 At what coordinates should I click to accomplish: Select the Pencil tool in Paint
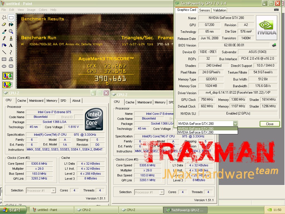point(4,38)
